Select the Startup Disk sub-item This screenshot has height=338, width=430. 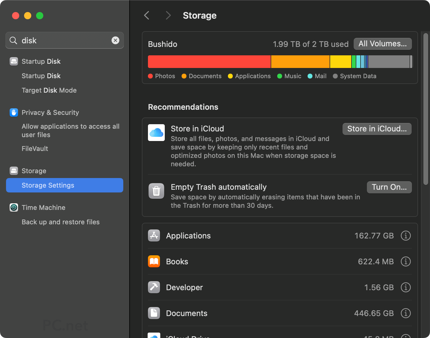(41, 76)
